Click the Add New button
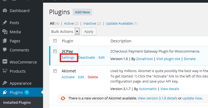The image size is (208, 108). [x=82, y=12]
